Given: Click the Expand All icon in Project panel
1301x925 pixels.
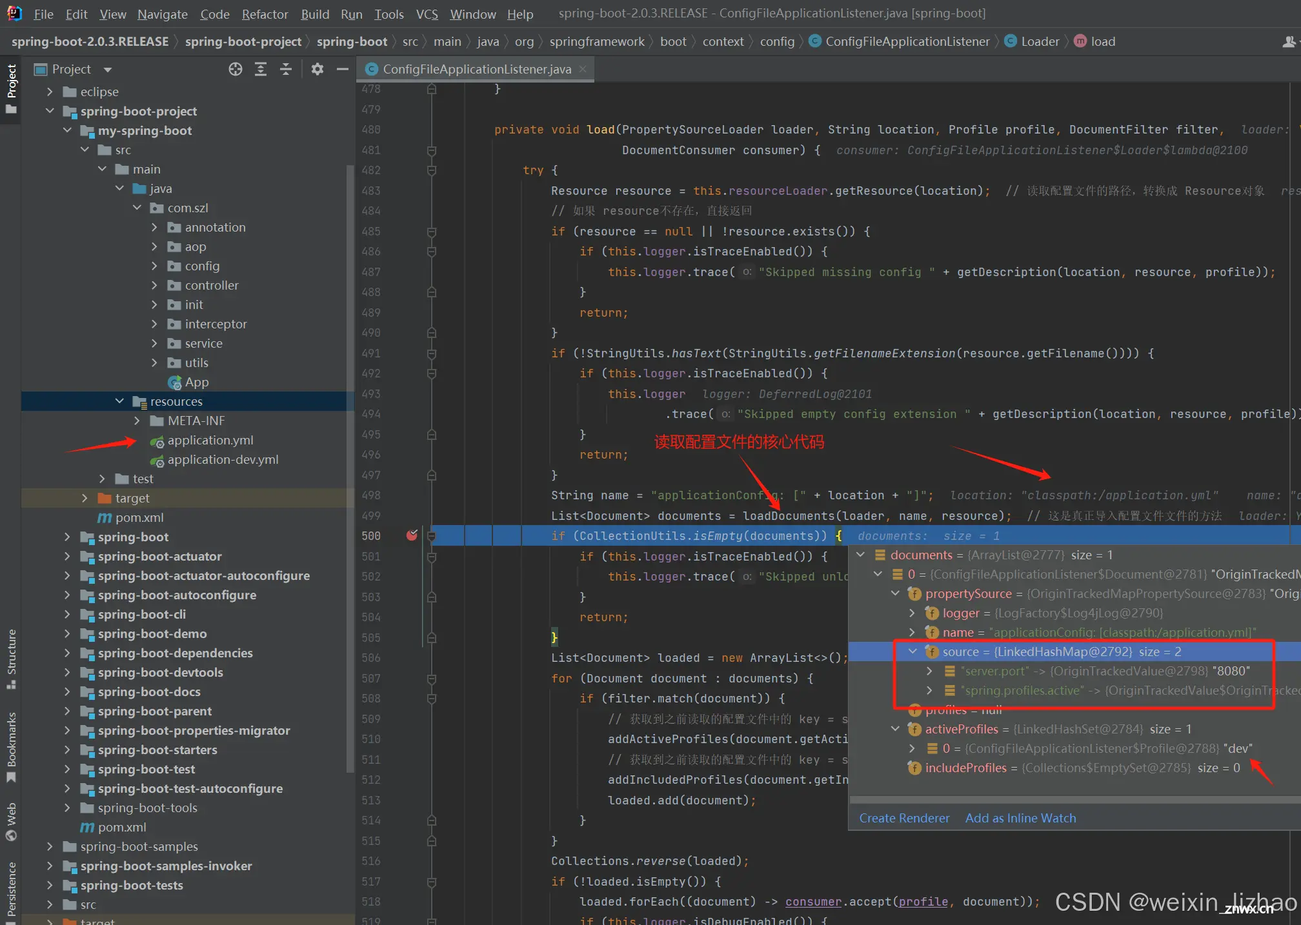Looking at the screenshot, I should (x=261, y=69).
